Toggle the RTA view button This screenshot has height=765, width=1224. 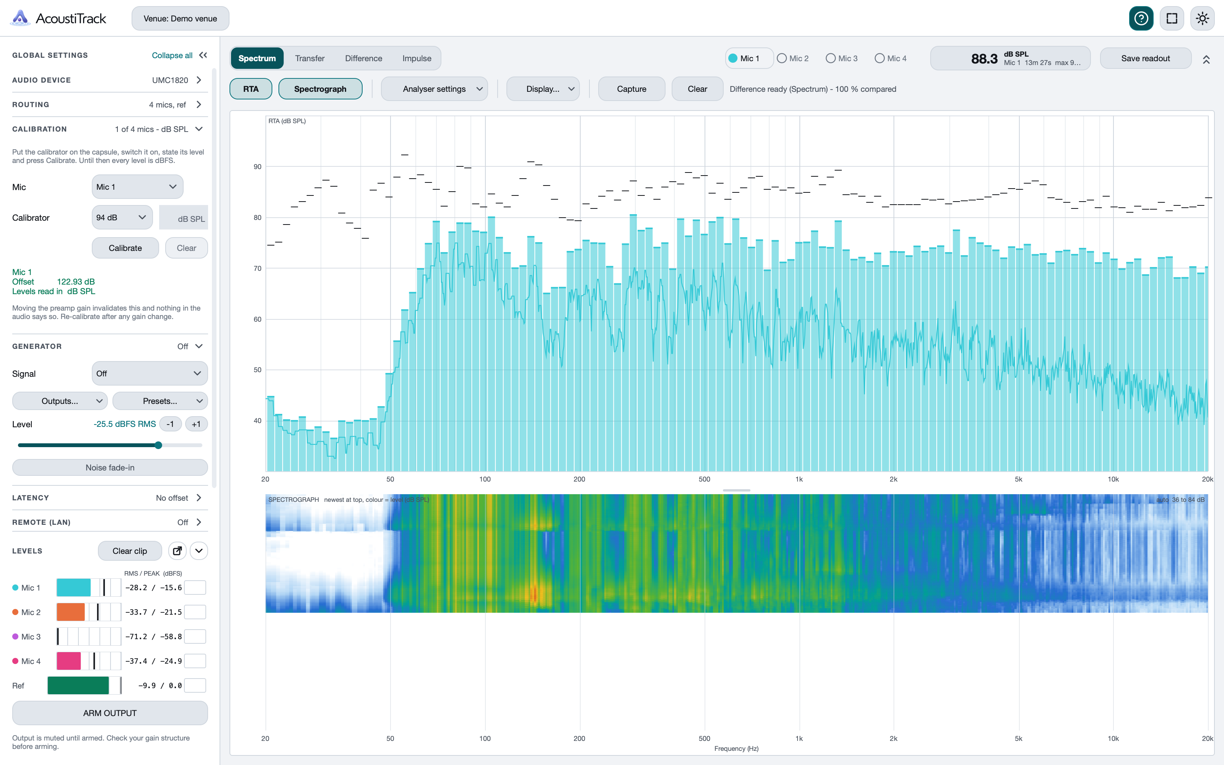[x=251, y=88]
